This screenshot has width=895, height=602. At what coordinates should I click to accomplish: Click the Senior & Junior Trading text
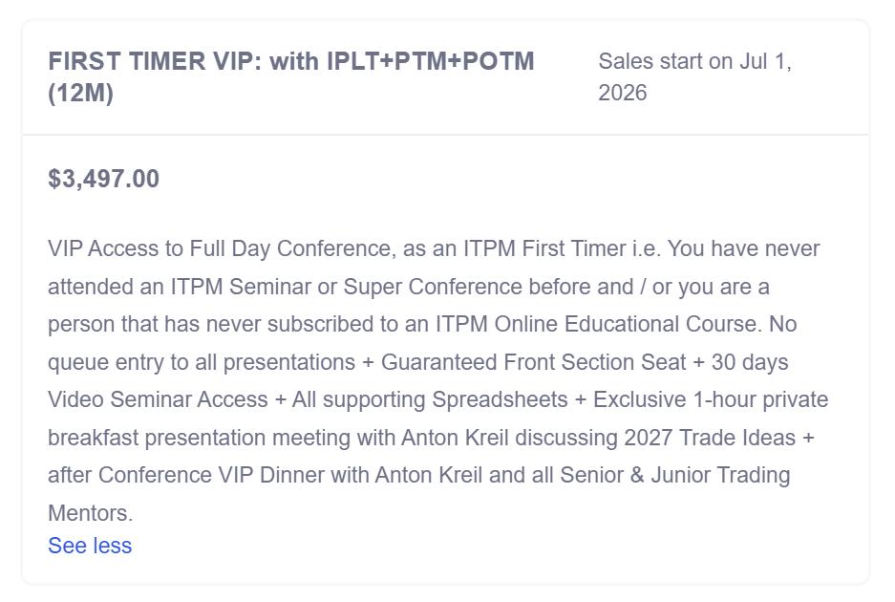pyautogui.click(x=680, y=475)
